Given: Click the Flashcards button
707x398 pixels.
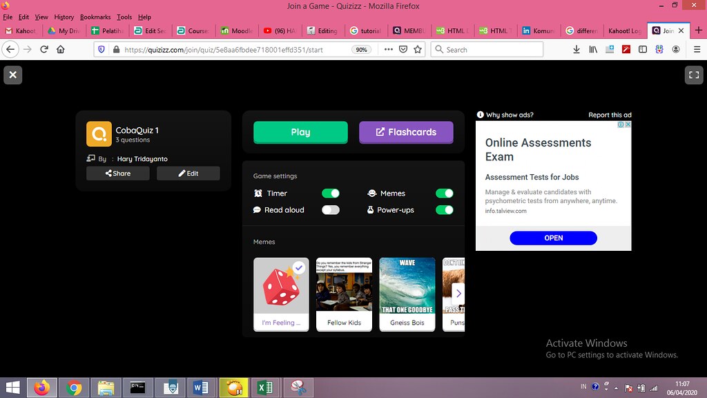Looking at the screenshot, I should click(x=406, y=132).
